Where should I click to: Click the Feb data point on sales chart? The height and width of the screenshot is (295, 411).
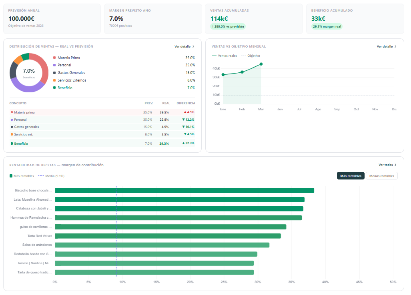(x=242, y=72)
